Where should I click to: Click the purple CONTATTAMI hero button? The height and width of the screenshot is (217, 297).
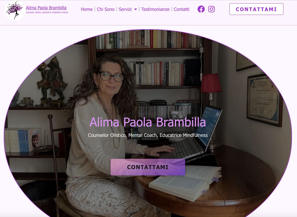pos(148,167)
